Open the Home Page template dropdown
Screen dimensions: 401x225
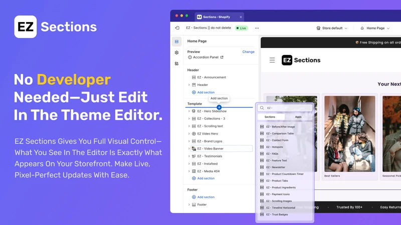tap(375, 28)
